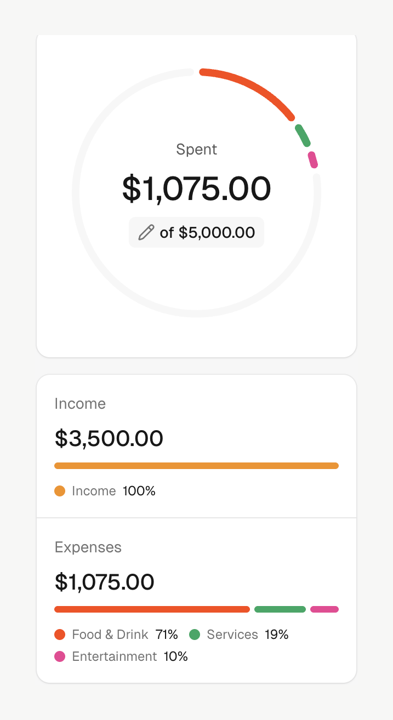The width and height of the screenshot is (393, 720).
Task: Expand the Expenses section details
Action: [x=88, y=547]
